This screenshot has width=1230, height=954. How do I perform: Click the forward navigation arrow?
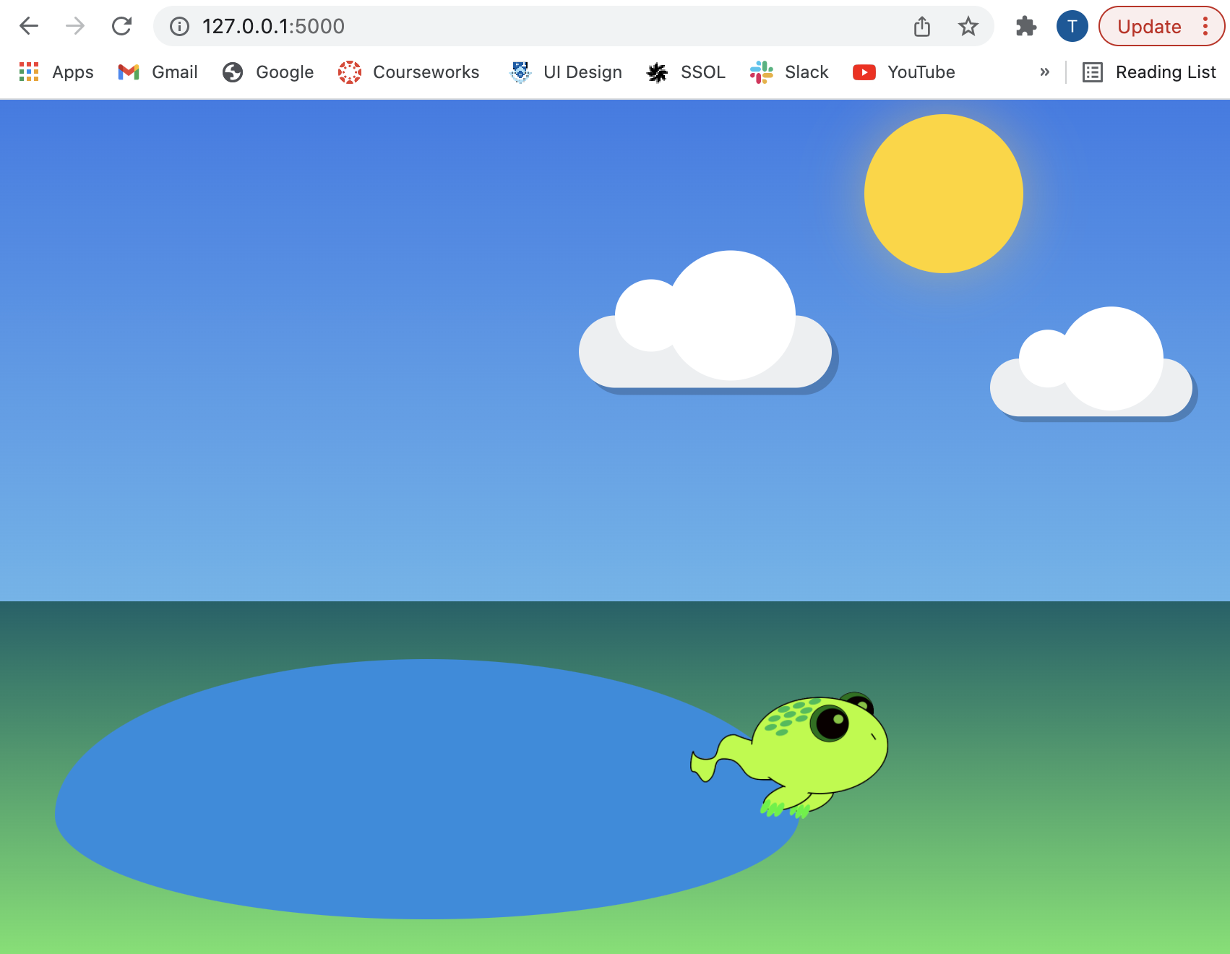(75, 27)
